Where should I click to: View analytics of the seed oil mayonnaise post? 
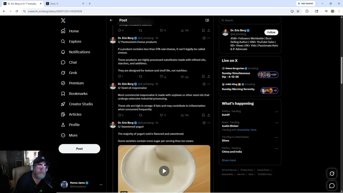coord(185,115)
